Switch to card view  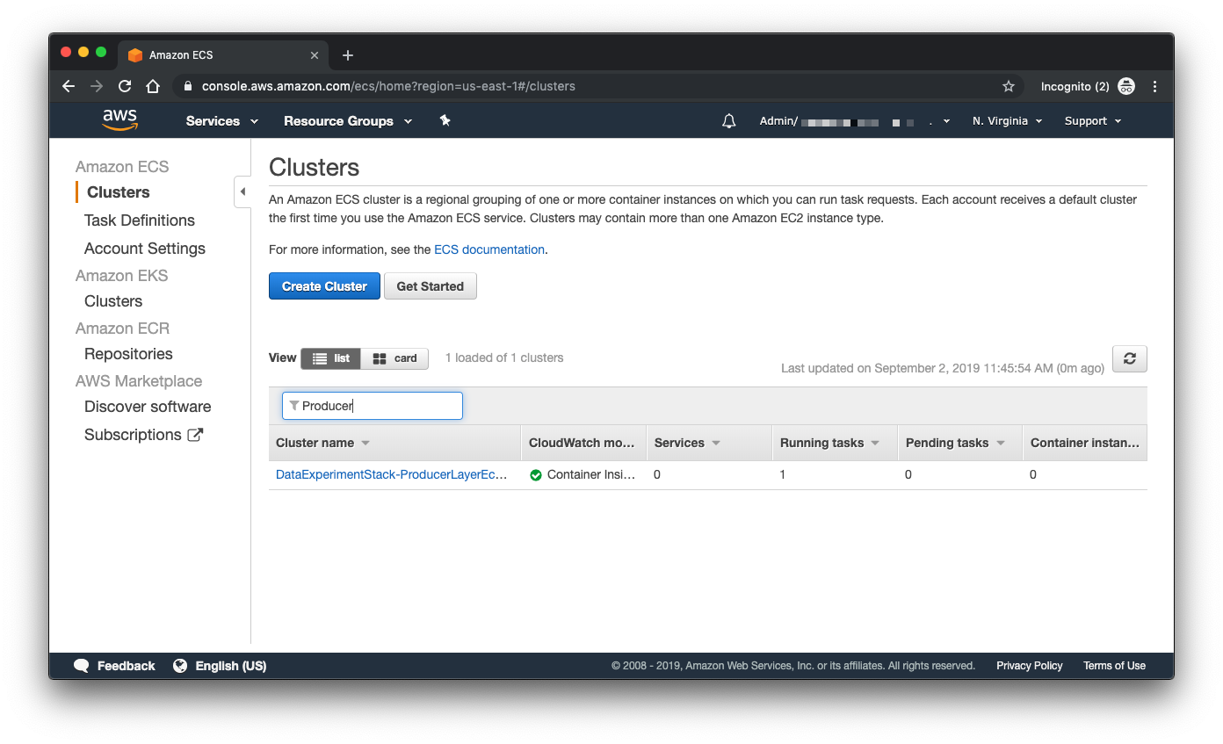coord(394,358)
